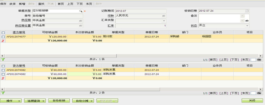The image size is (265, 105).
Task: Expand the 汇率类型 dropdown
Action: [x=164, y=21]
